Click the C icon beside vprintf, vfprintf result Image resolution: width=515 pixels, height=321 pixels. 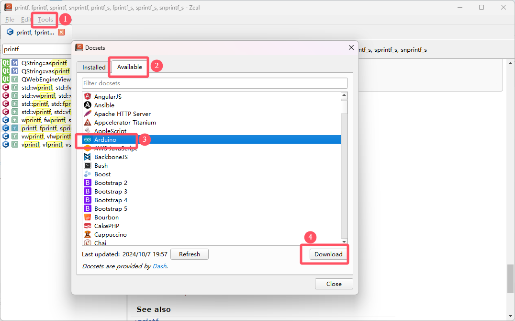tap(6, 144)
